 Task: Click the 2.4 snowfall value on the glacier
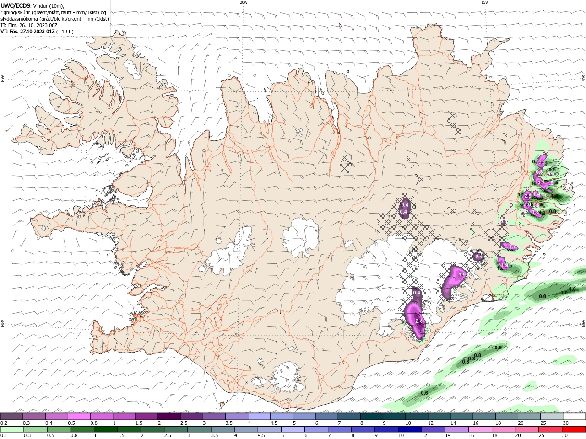tap(418, 321)
